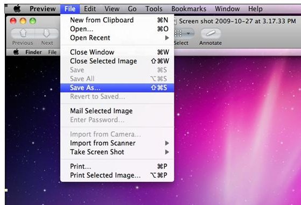Open the Edit menu
This screenshot has width=301, height=205.
[90, 9]
